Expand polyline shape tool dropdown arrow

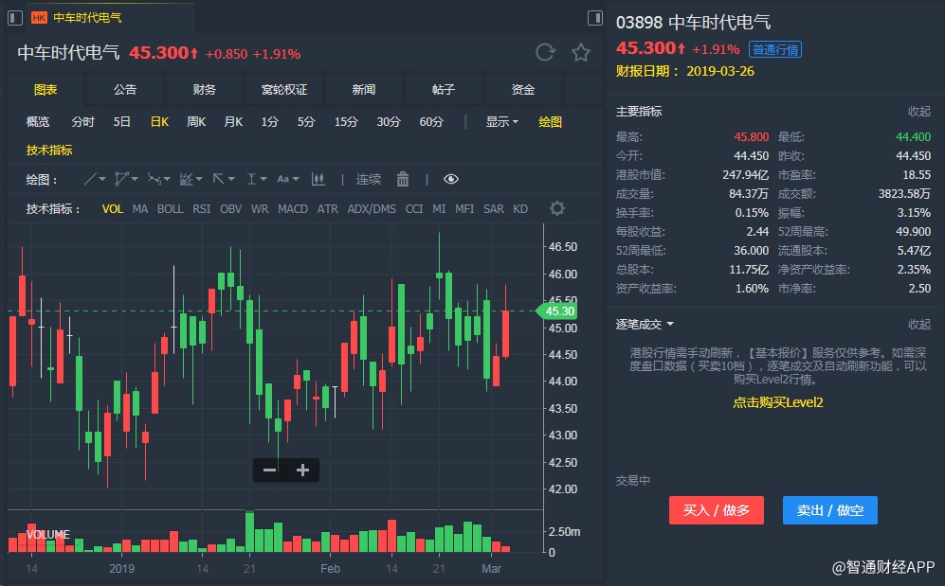point(135,179)
